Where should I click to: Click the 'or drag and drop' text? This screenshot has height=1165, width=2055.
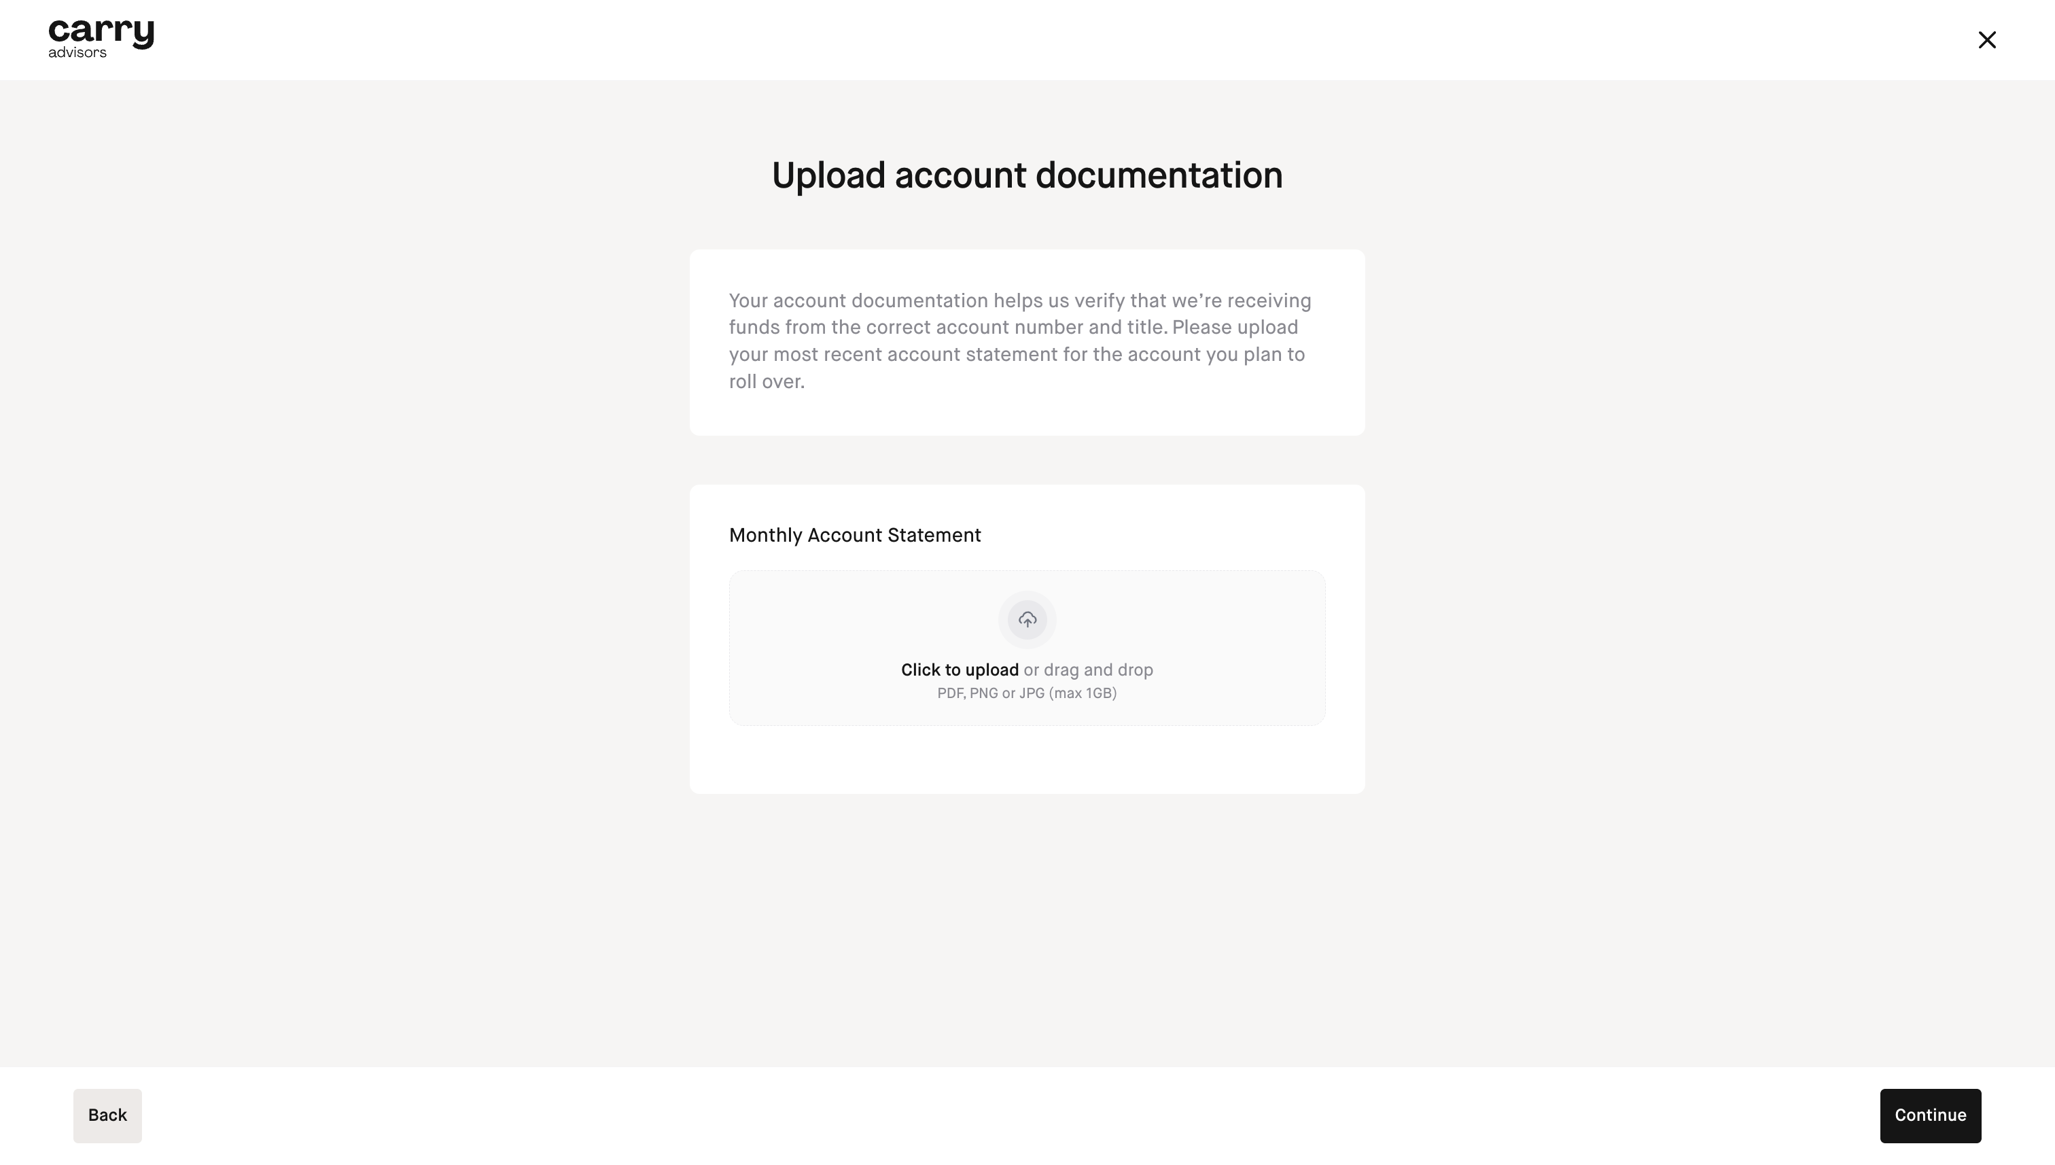click(x=1088, y=670)
